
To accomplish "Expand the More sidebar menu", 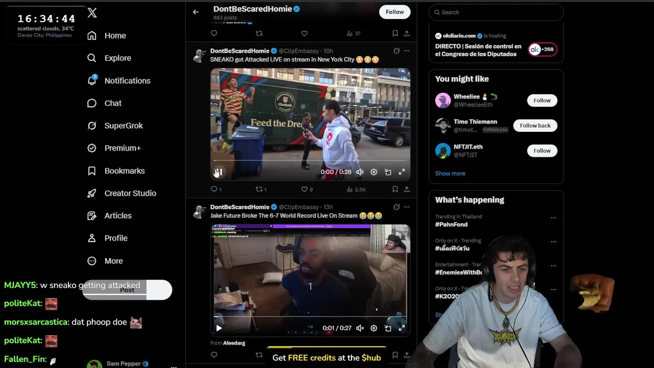I will [106, 261].
